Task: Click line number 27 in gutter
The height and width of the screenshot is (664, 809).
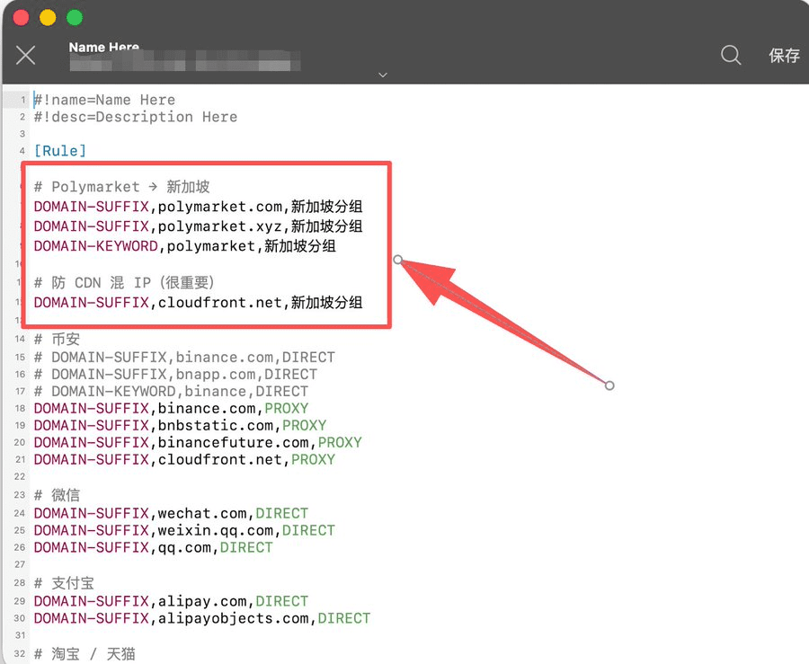Action: coord(20,564)
